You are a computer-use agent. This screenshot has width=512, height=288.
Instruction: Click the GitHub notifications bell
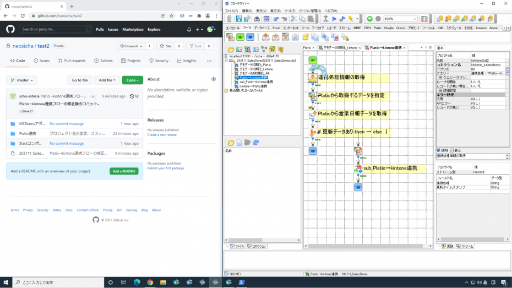(x=189, y=29)
